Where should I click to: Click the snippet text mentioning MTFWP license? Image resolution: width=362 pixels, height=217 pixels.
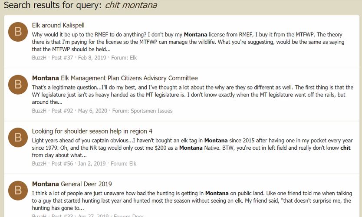188,42
